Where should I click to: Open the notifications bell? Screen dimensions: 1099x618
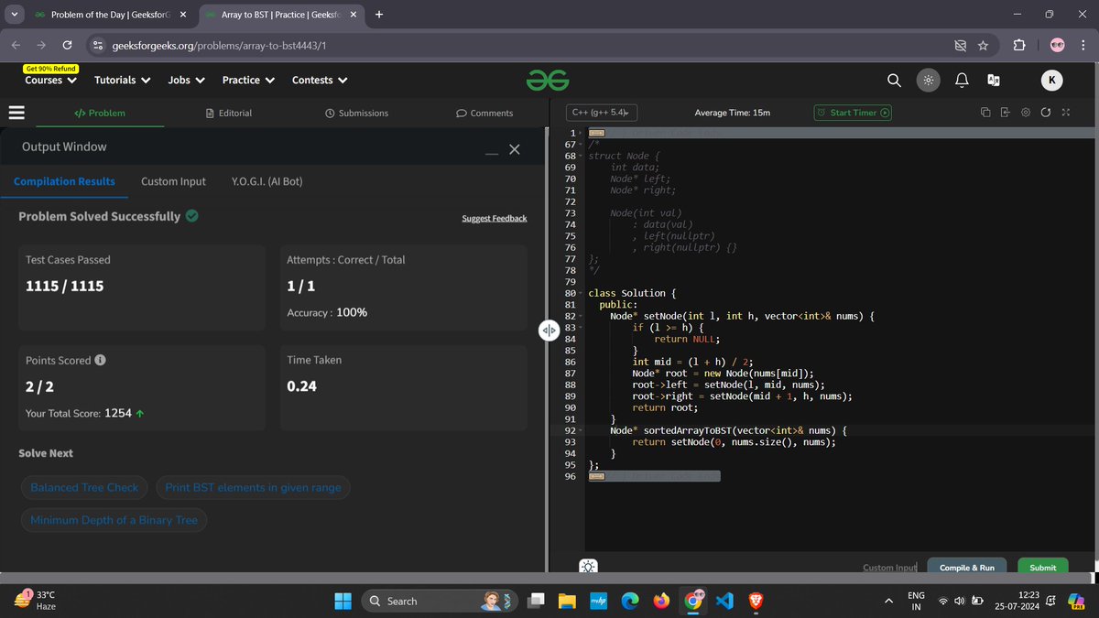point(962,81)
